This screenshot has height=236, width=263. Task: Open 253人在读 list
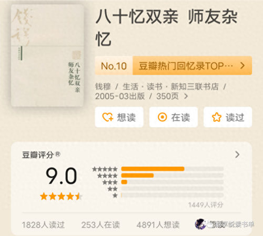tap(100, 225)
